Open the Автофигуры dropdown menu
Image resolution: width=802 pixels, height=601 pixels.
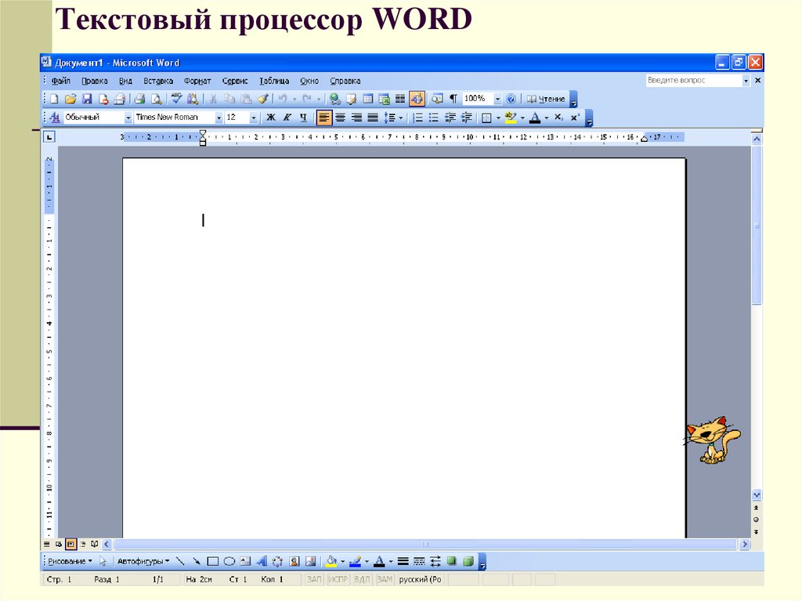[x=143, y=562]
